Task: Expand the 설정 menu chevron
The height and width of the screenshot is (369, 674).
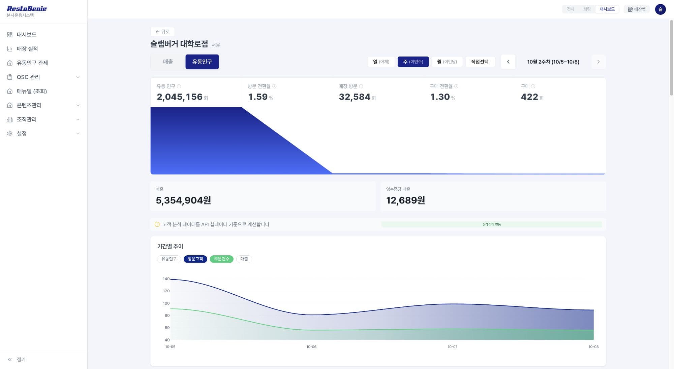Action: (78, 134)
